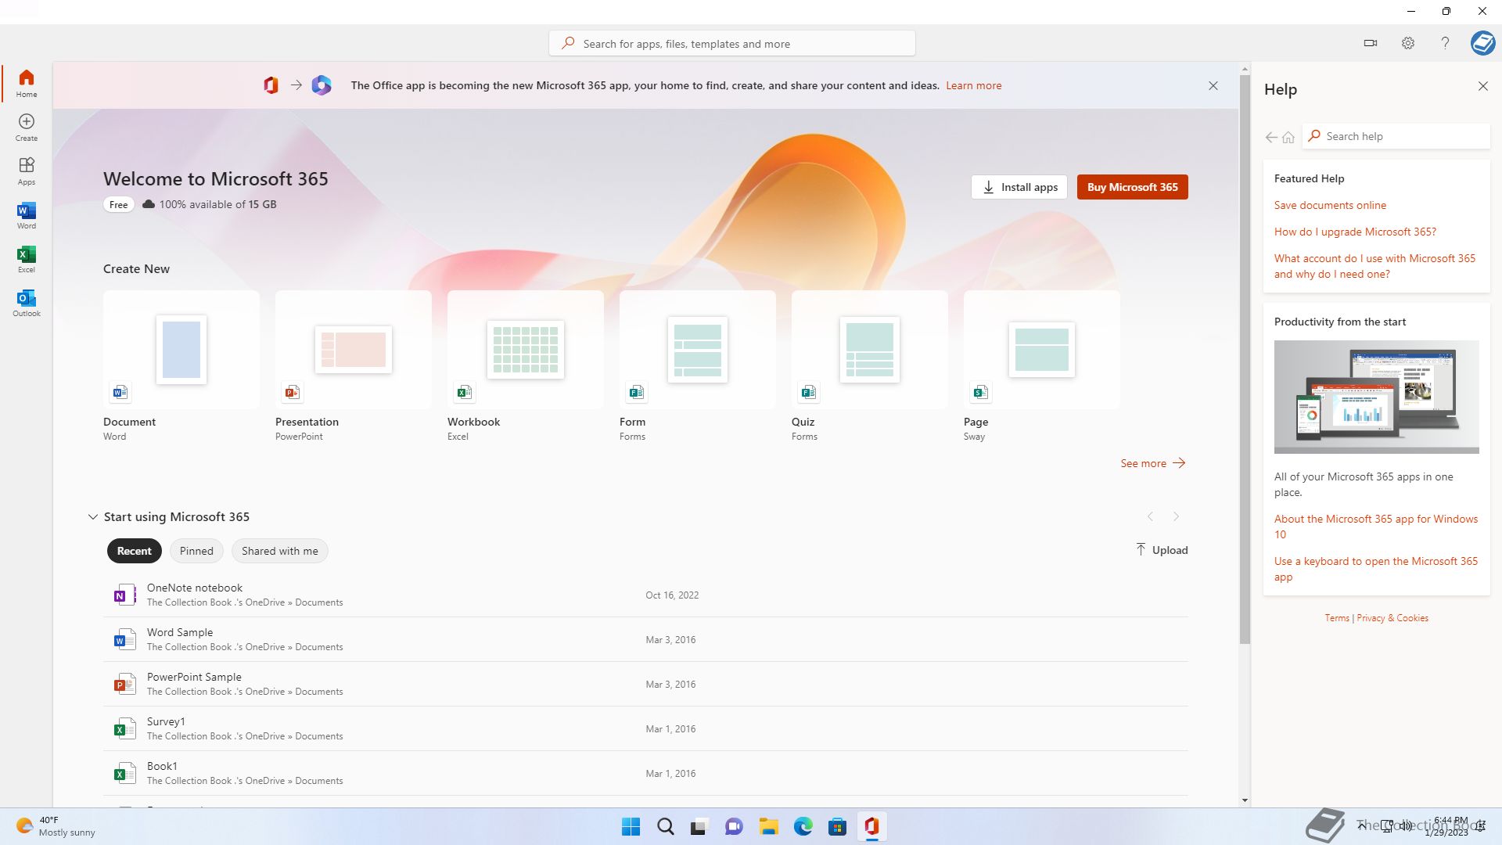
Task: Select the Shared with me tab
Action: pos(280,551)
